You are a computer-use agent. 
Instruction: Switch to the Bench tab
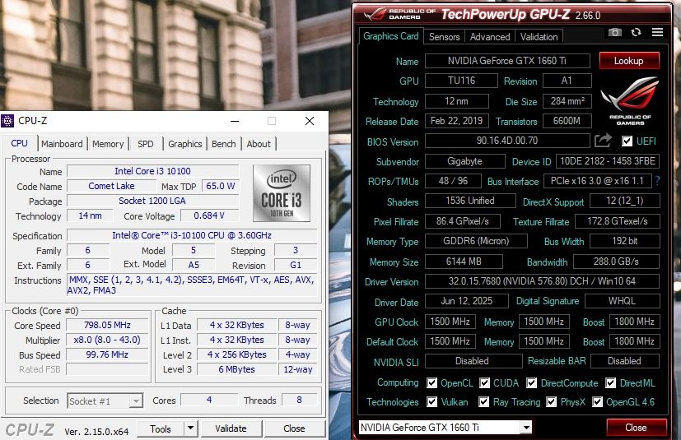pos(224,144)
